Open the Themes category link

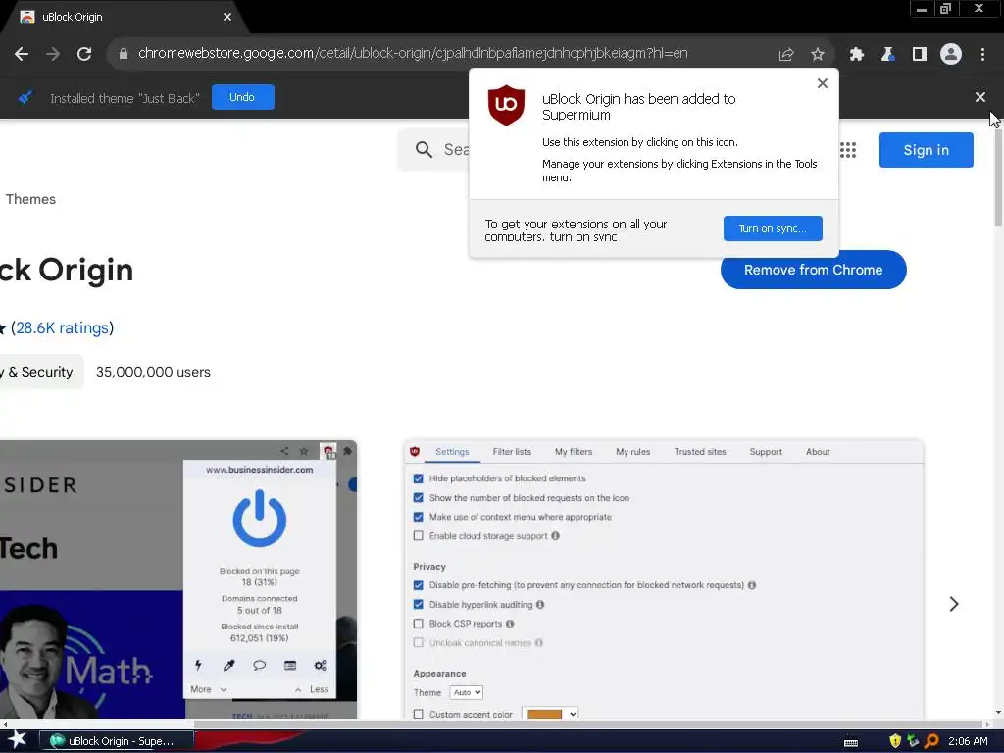point(30,199)
